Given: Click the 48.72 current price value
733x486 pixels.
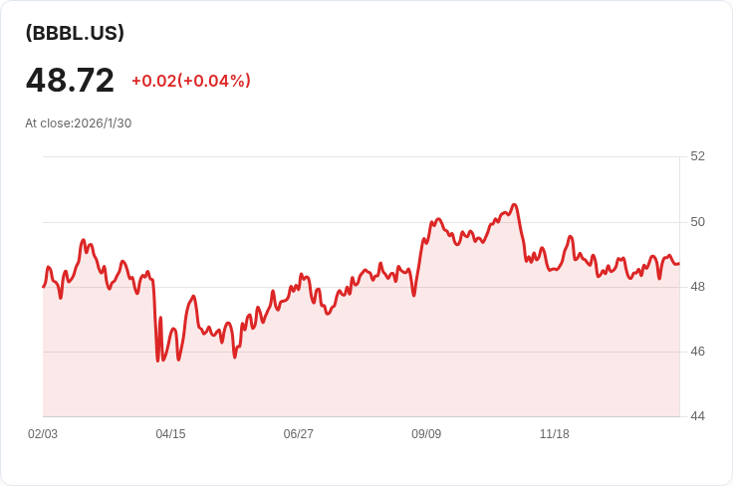Looking at the screenshot, I should (x=70, y=81).
